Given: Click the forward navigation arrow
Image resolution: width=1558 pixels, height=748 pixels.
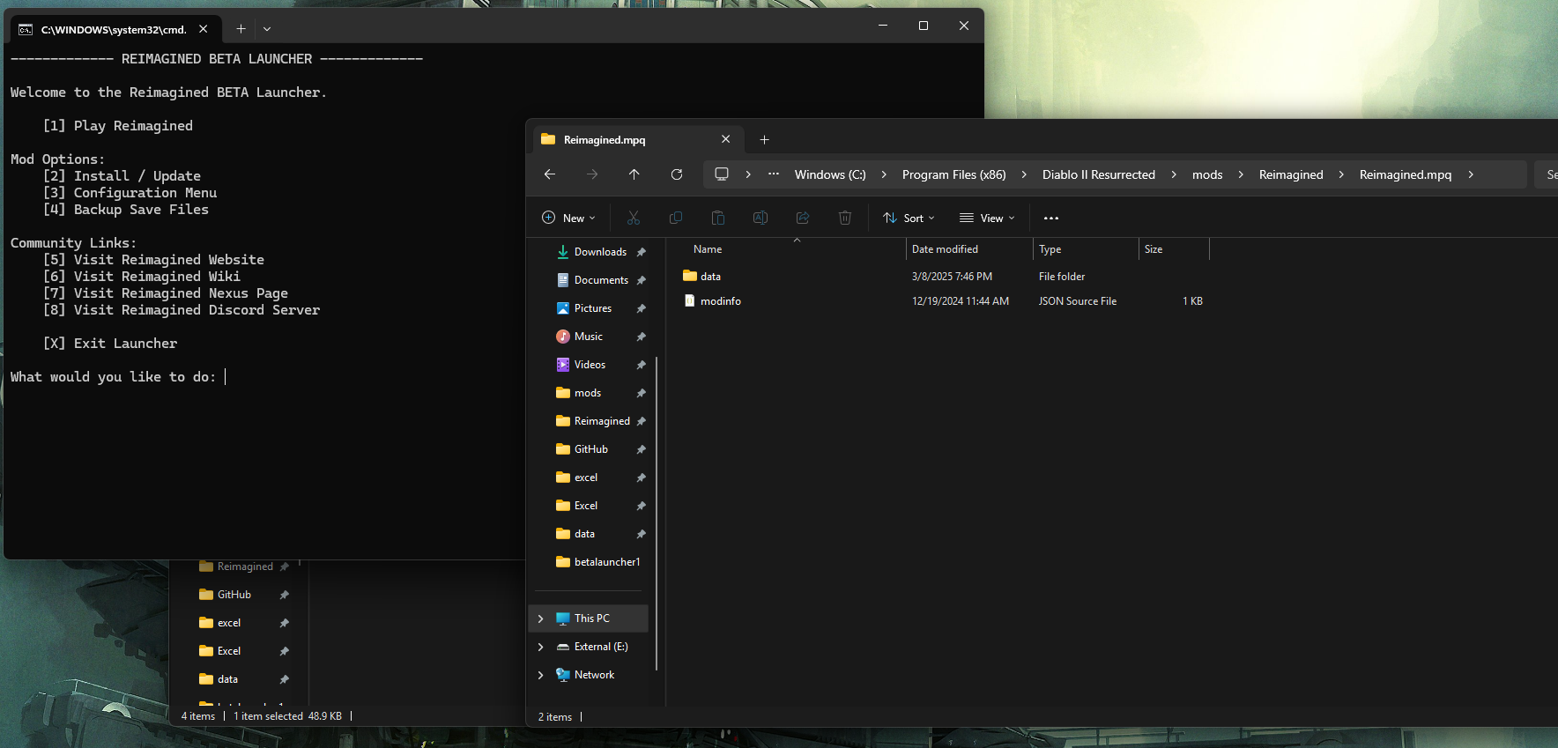Looking at the screenshot, I should (592, 174).
